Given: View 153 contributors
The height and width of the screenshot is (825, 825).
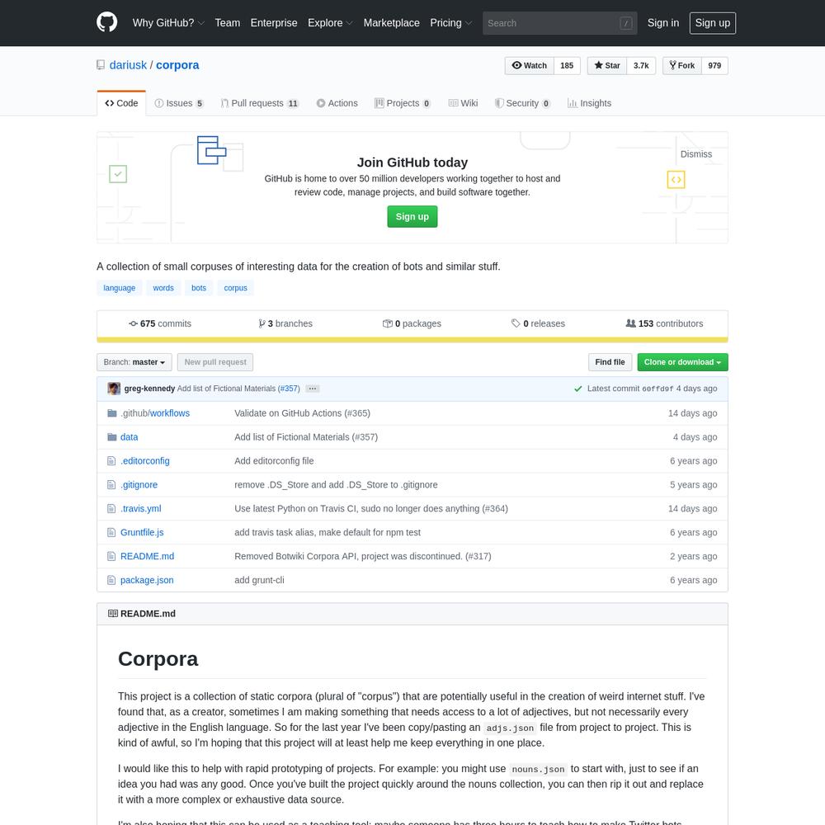Looking at the screenshot, I should (664, 323).
